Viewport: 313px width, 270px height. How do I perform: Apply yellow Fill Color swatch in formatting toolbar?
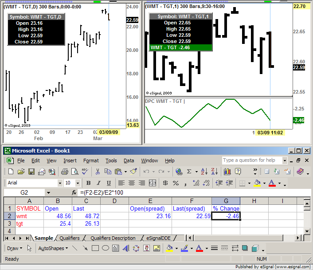[257, 183]
